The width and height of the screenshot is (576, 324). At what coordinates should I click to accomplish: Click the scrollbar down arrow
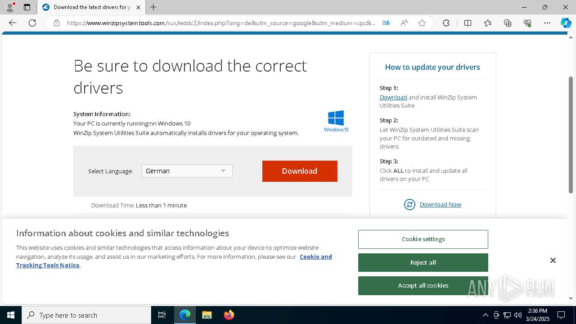pyautogui.click(x=571, y=298)
